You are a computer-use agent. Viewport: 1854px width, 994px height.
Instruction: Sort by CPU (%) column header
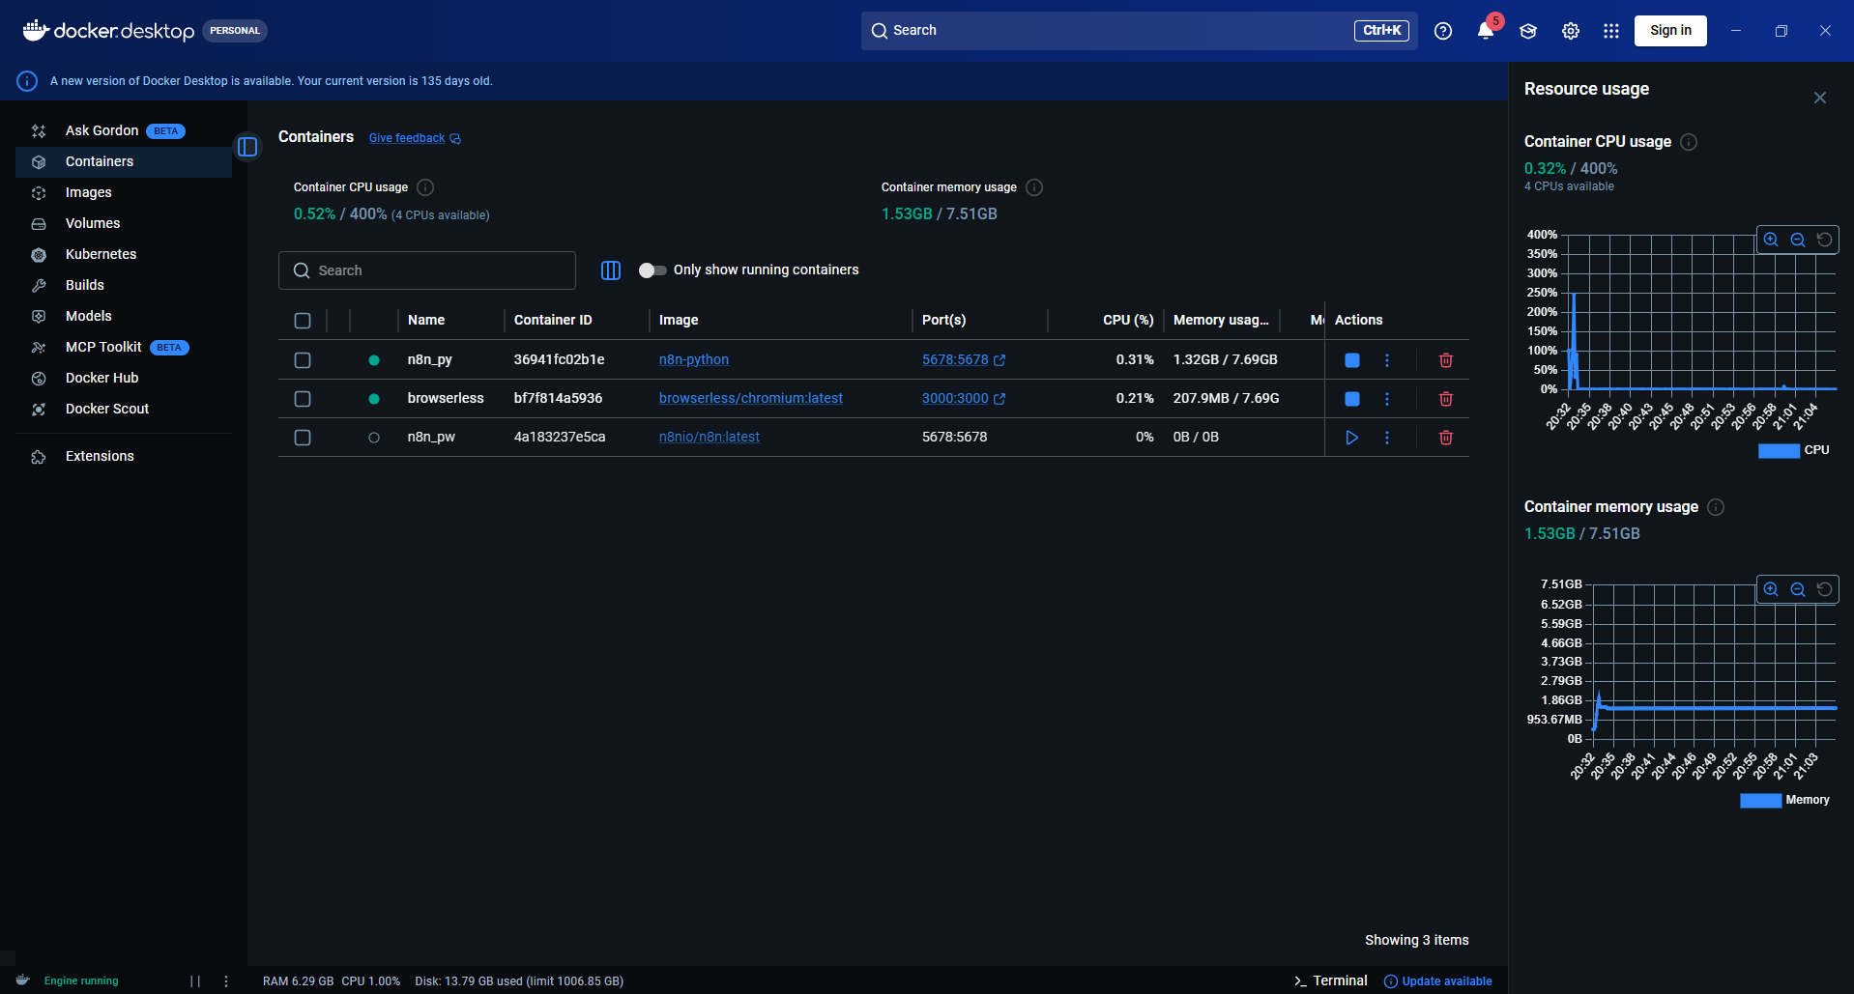tap(1128, 320)
